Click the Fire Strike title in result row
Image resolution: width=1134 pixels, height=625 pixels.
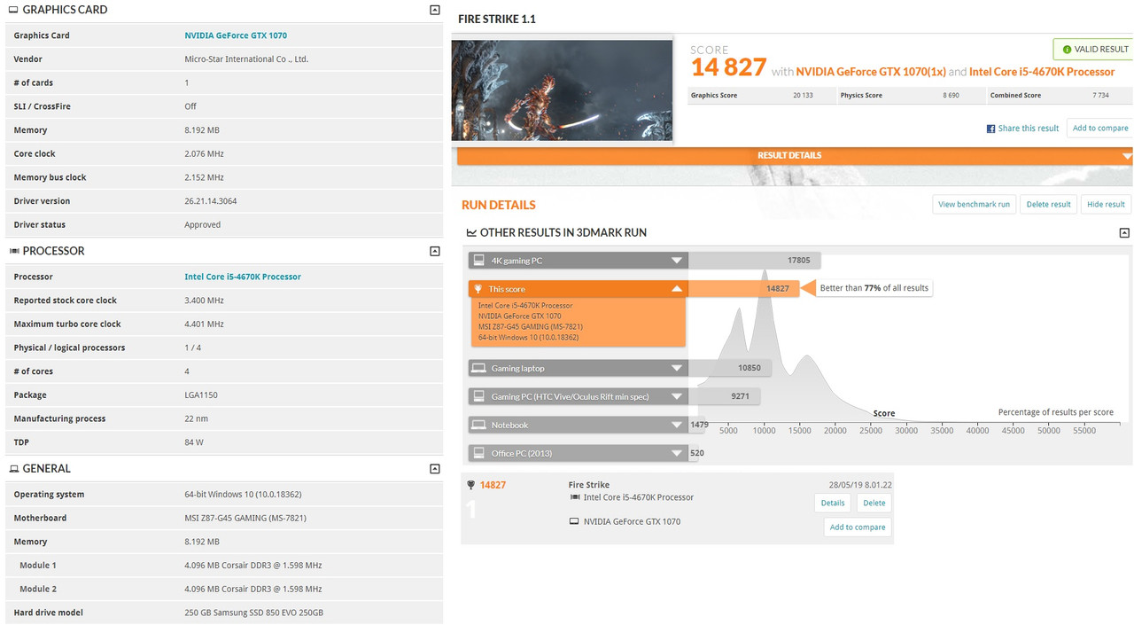(x=589, y=485)
